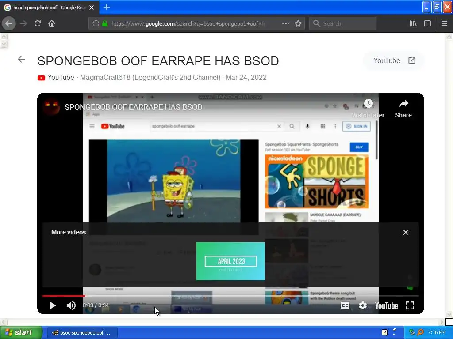Image resolution: width=453 pixels, height=339 pixels.
Task: Click the page scrollbar up arrow at right
Action: (449, 36)
